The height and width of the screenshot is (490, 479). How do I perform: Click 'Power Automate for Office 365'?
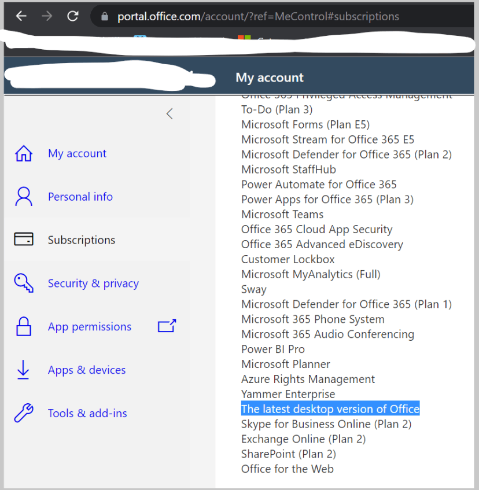[319, 185]
